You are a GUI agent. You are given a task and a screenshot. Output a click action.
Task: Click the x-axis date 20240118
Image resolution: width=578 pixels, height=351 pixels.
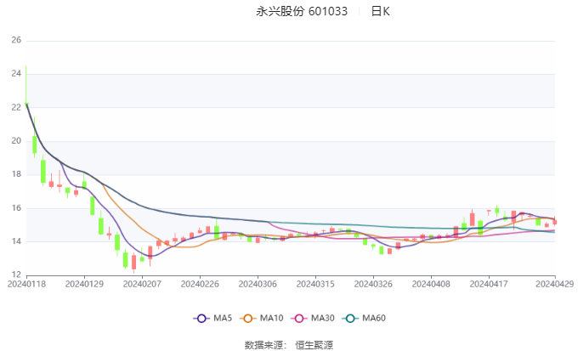click(x=26, y=284)
